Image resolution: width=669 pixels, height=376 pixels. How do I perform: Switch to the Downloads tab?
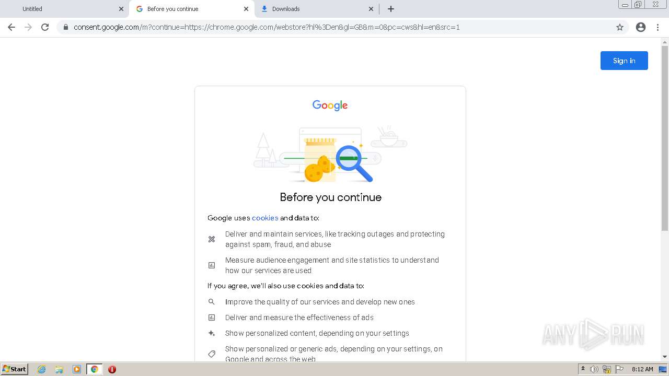317,9
